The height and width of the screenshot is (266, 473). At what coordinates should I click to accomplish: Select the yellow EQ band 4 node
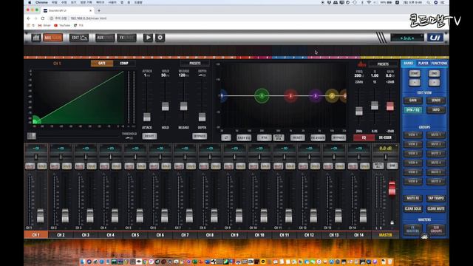(x=332, y=95)
